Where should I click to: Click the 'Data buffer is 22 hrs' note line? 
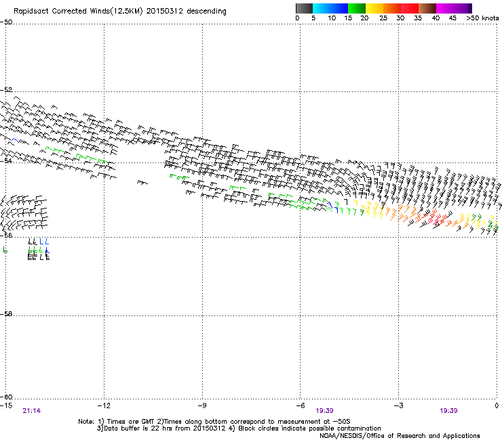239,428
